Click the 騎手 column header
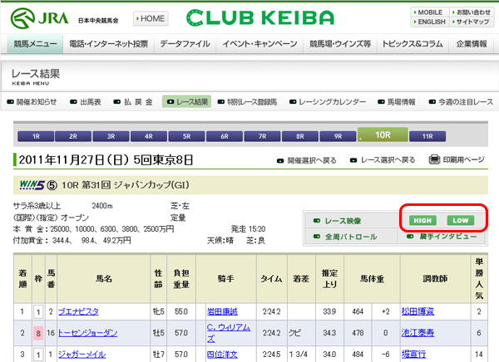 click(226, 279)
